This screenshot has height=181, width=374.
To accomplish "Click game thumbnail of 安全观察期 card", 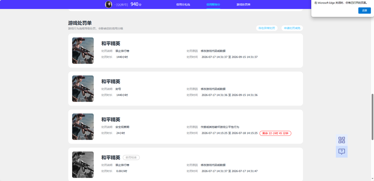I will tap(83, 127).
